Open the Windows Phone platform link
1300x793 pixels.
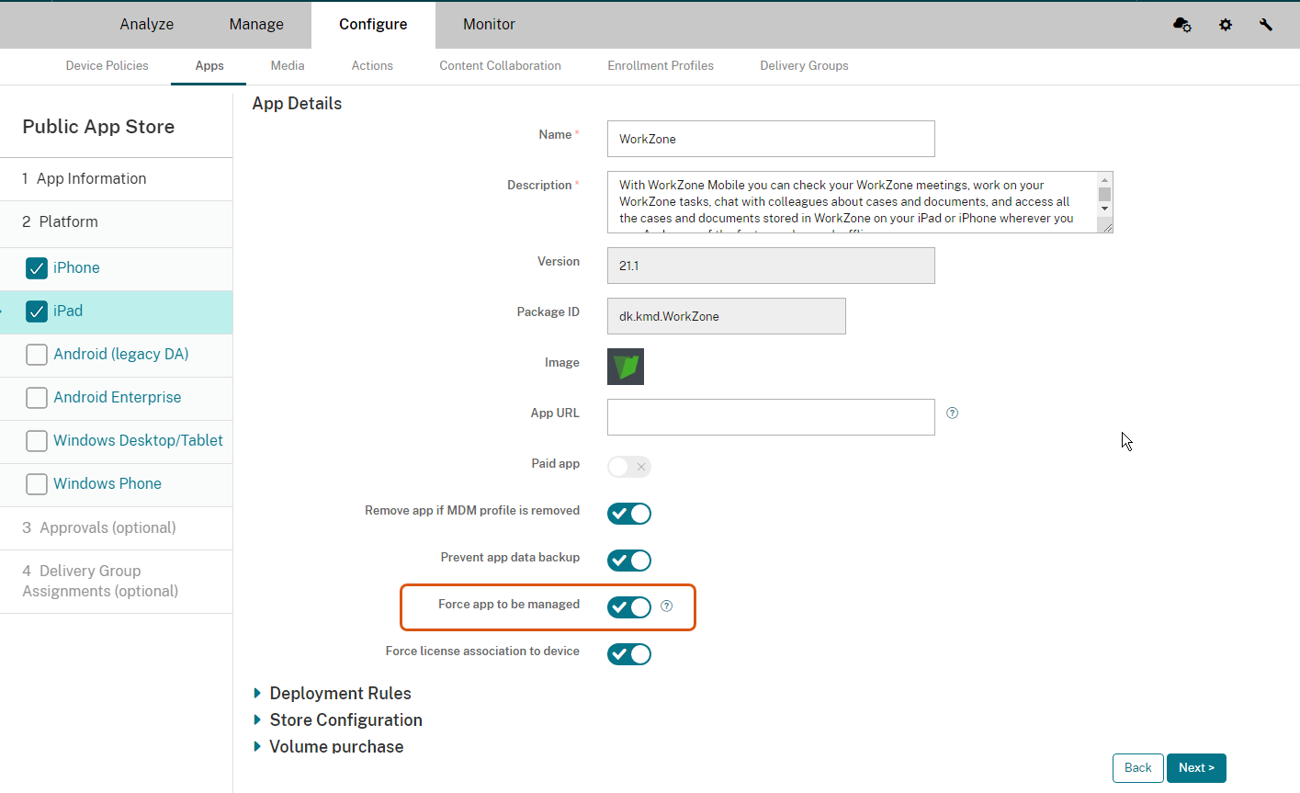[x=107, y=484]
